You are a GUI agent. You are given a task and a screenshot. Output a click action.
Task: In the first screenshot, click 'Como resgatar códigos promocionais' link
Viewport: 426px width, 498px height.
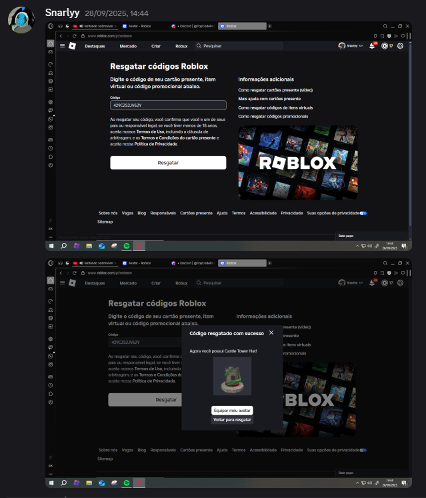pos(273,117)
